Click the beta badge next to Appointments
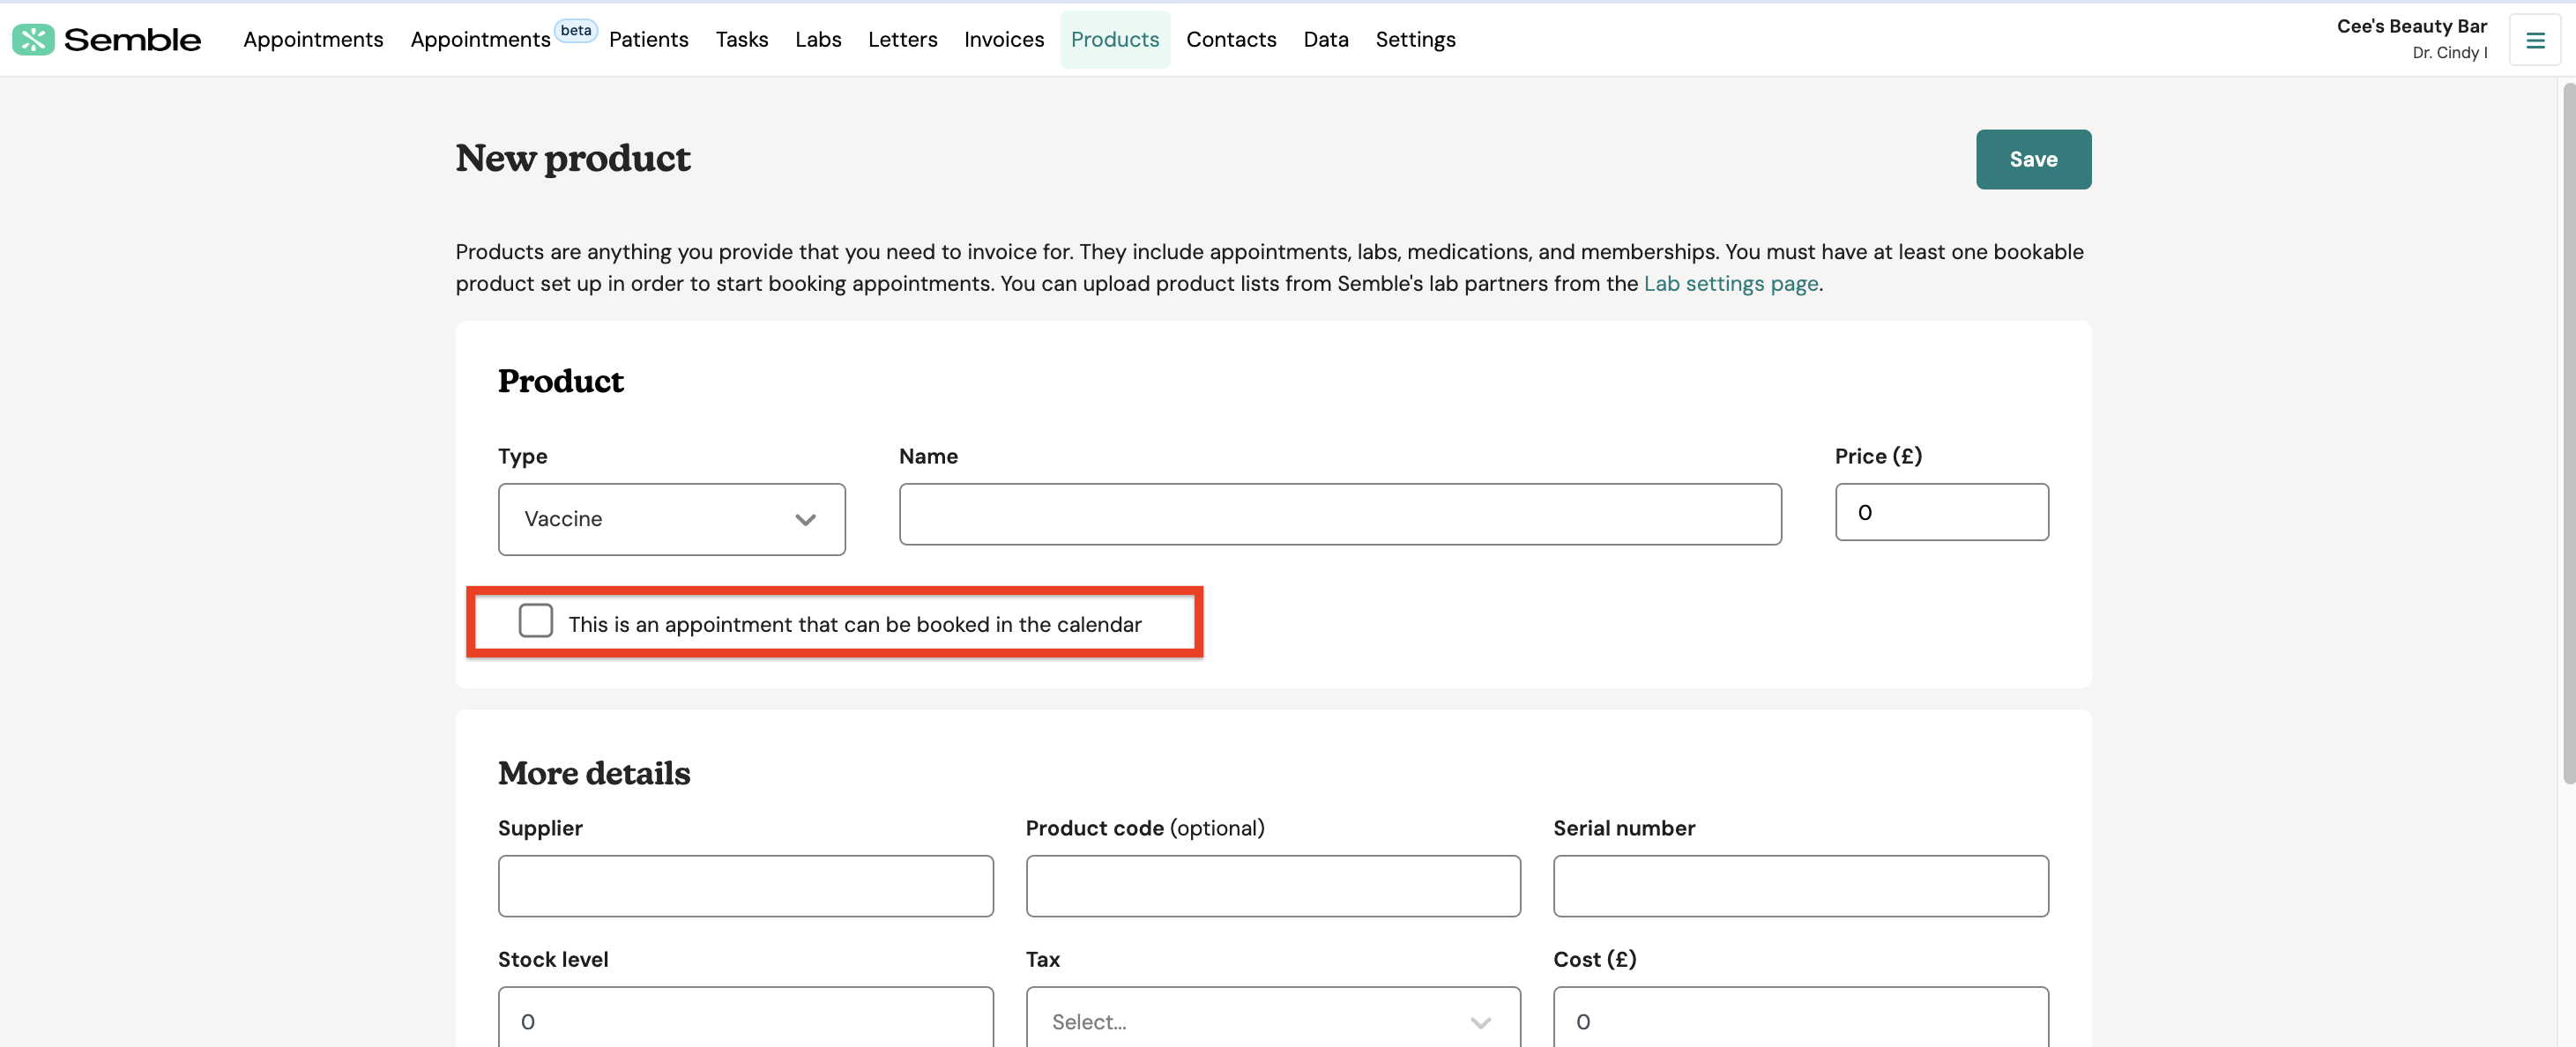 pyautogui.click(x=576, y=30)
